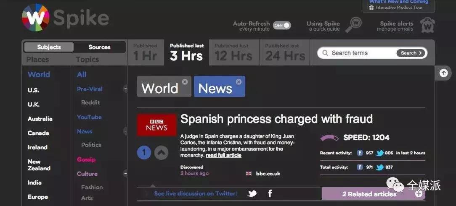Click the BBC News thumbnail logo
The width and height of the screenshot is (456, 206).
point(156,125)
